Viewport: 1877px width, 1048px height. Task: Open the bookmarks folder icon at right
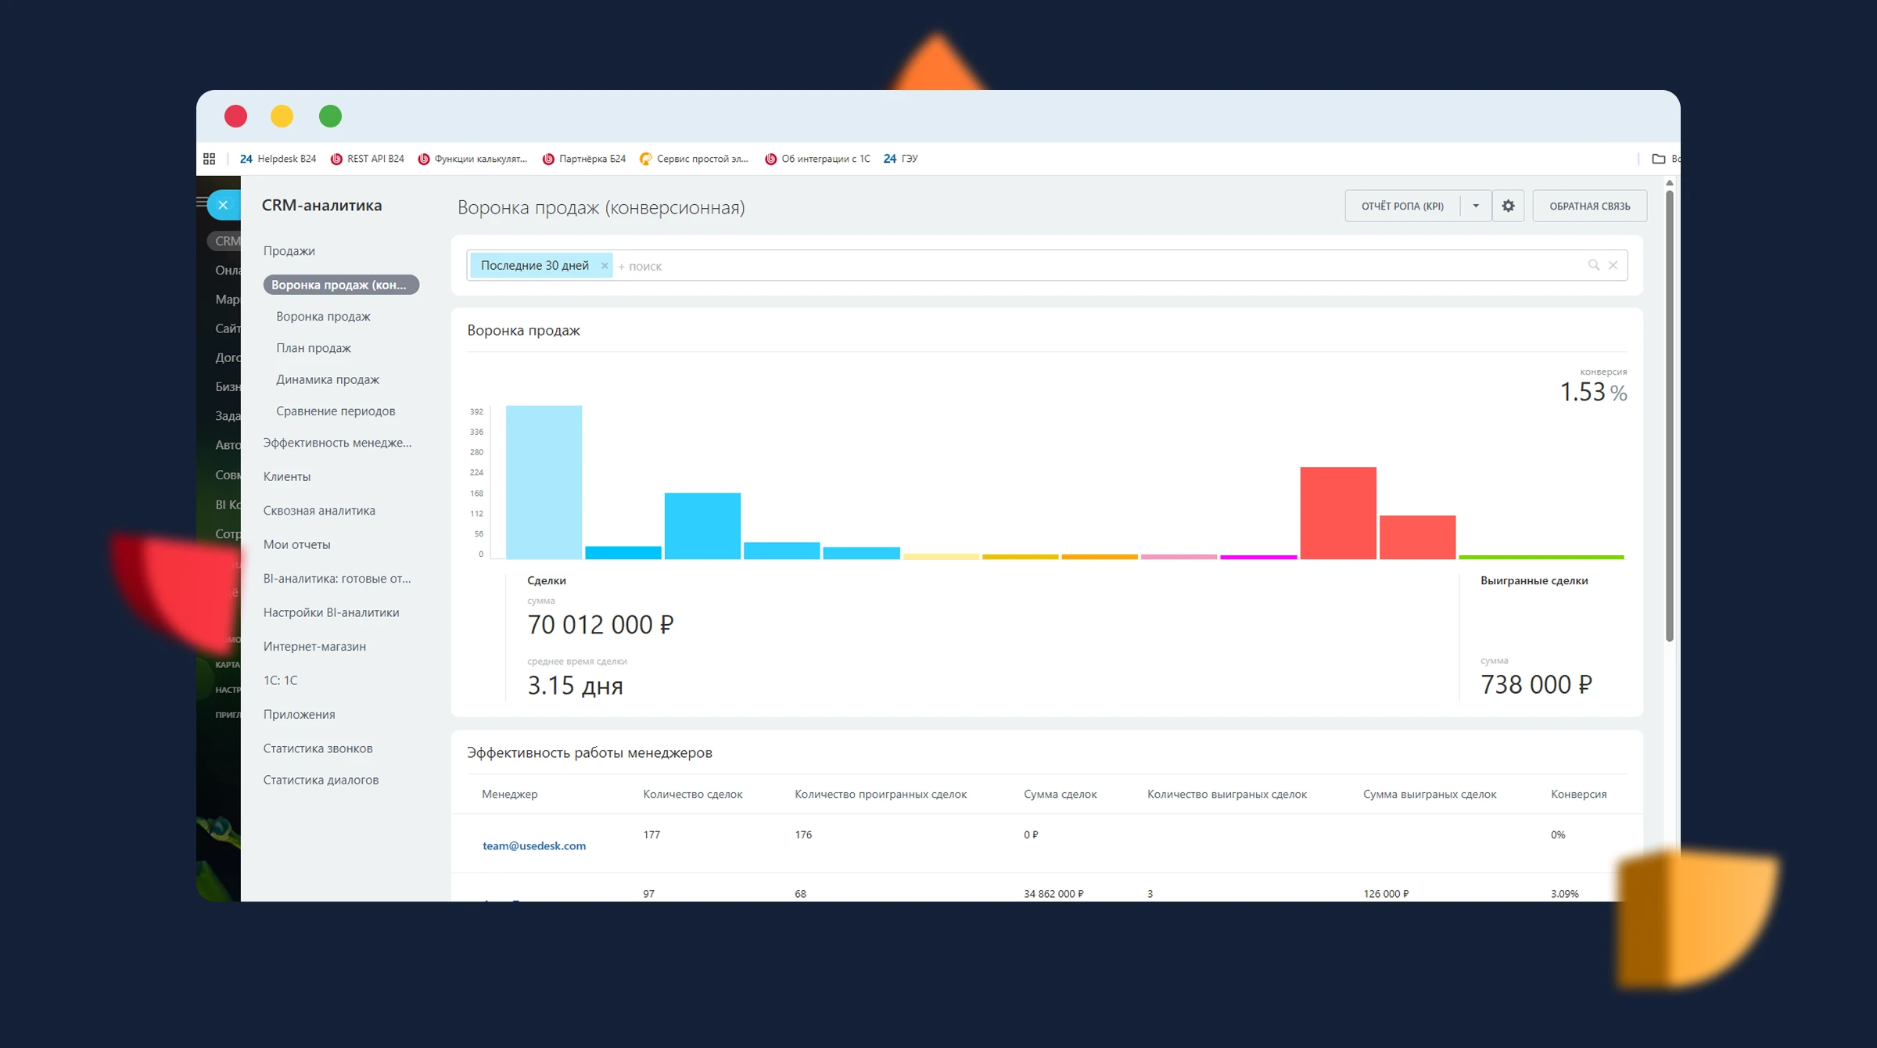(x=1658, y=159)
